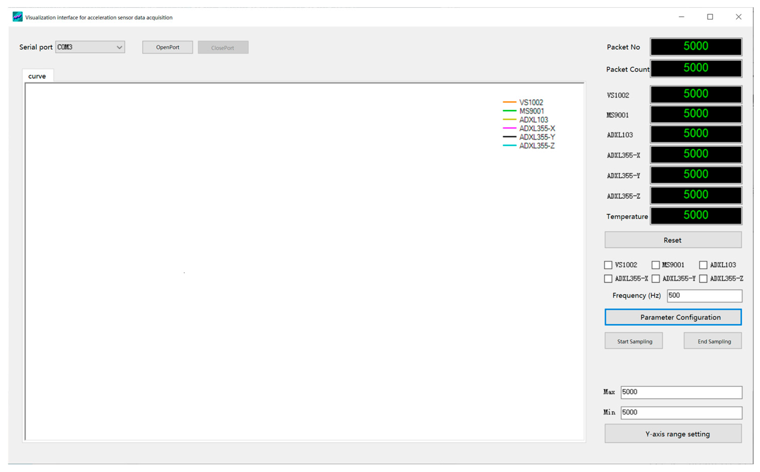Tick the MS9001 channel checkbox
The width and height of the screenshot is (760, 472).
(x=655, y=265)
